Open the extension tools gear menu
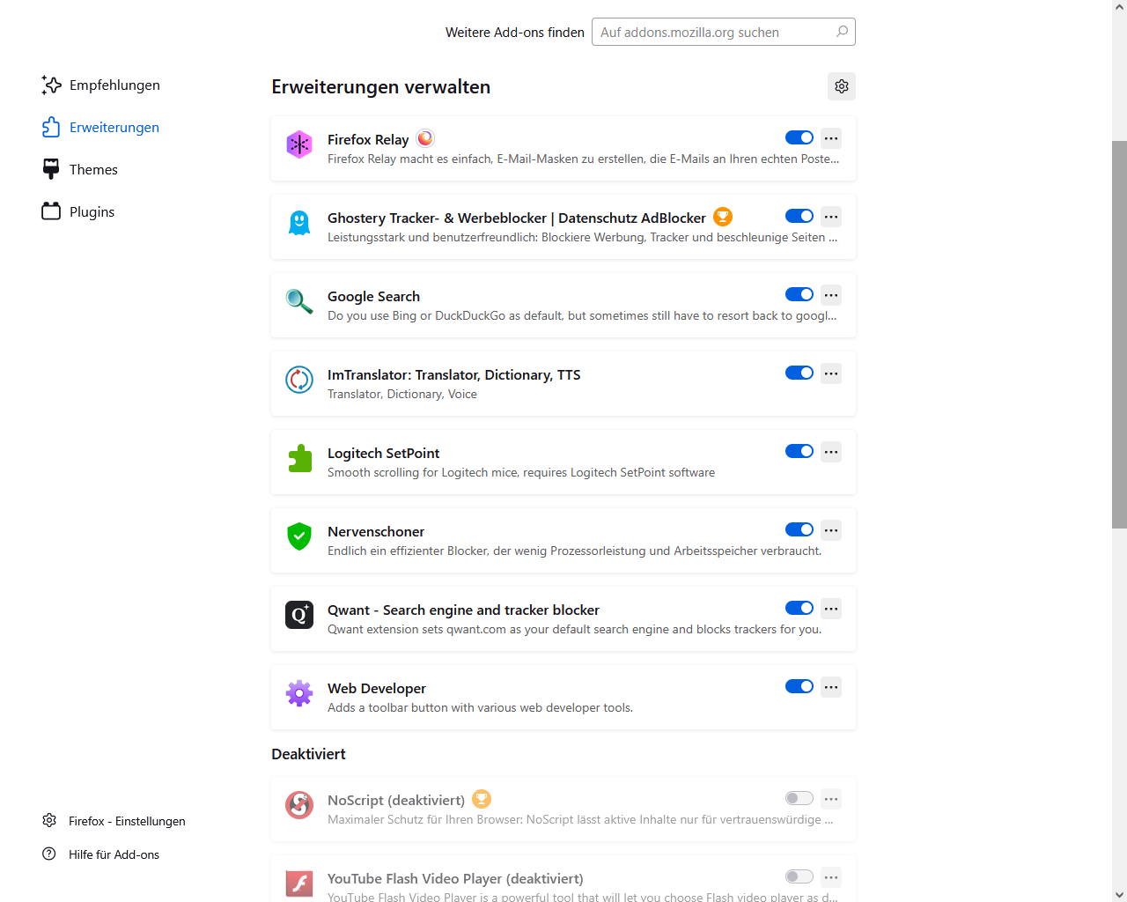 click(x=842, y=86)
